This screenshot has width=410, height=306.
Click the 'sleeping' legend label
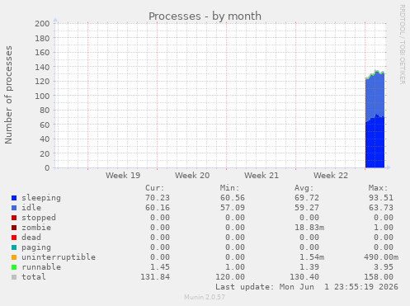pyautogui.click(x=41, y=198)
